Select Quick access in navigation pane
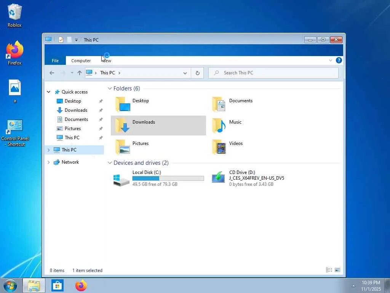 point(75,92)
